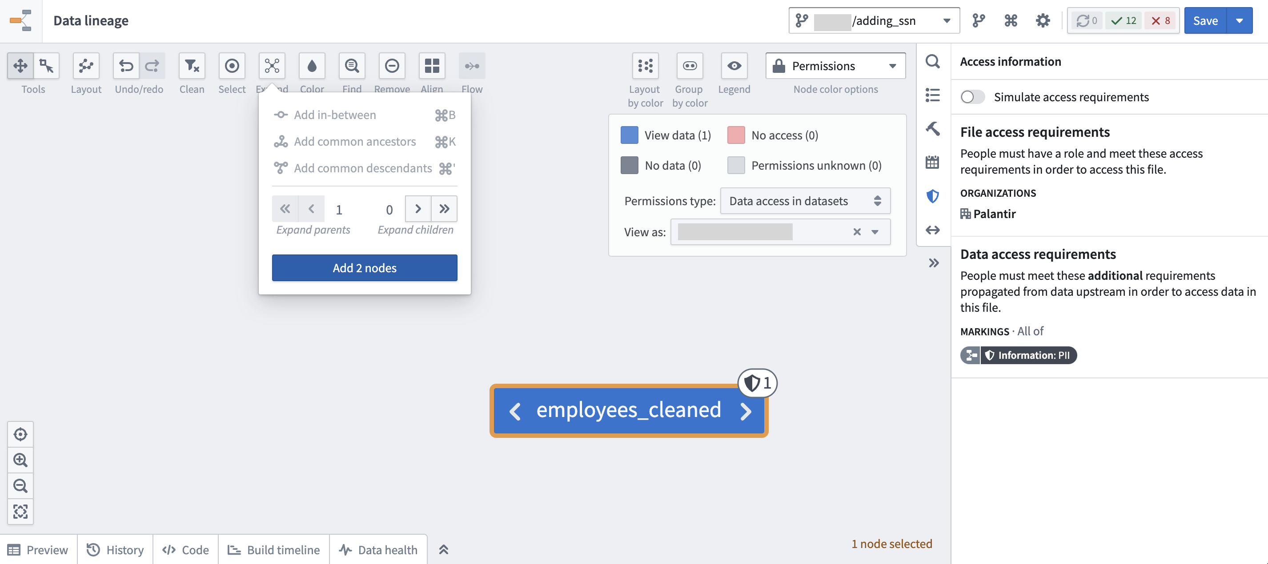
Task: Open the adding_ssn branch dropdown
Action: pyautogui.click(x=874, y=20)
